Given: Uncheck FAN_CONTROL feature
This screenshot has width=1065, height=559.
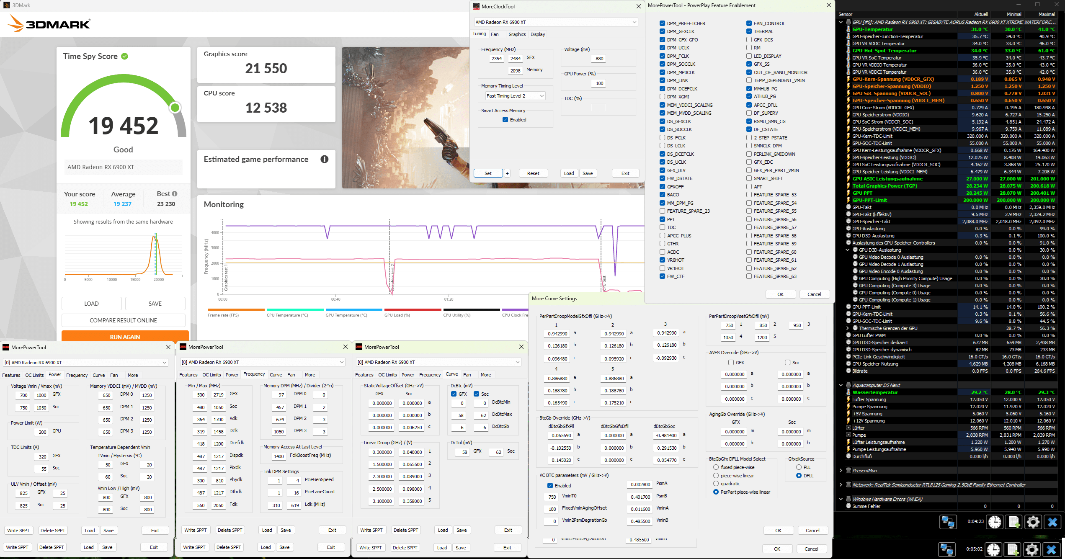Looking at the screenshot, I should [749, 23].
